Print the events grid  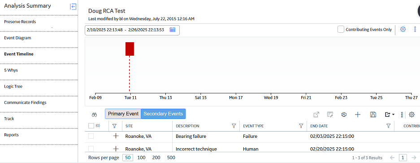pos(344,115)
